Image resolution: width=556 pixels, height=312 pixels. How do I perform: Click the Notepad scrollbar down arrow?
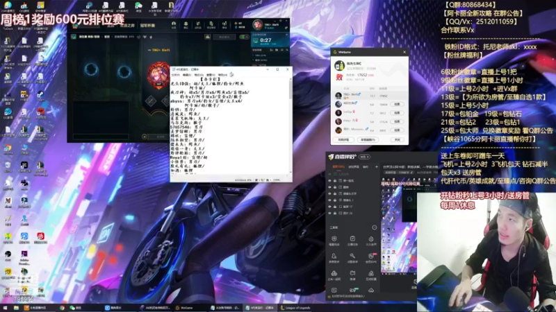click(291, 172)
